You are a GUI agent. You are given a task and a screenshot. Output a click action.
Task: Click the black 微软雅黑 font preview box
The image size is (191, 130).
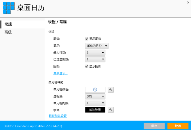(95, 110)
